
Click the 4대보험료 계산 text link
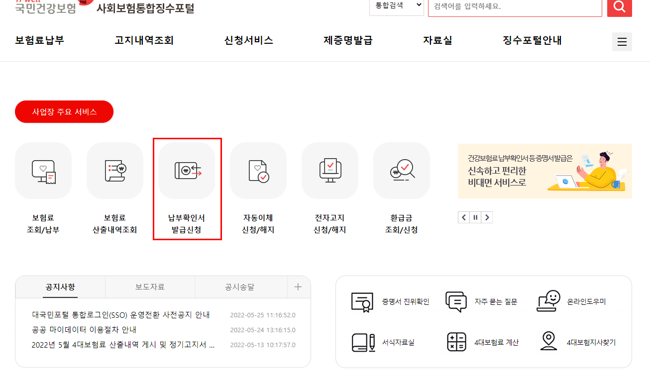496,343
